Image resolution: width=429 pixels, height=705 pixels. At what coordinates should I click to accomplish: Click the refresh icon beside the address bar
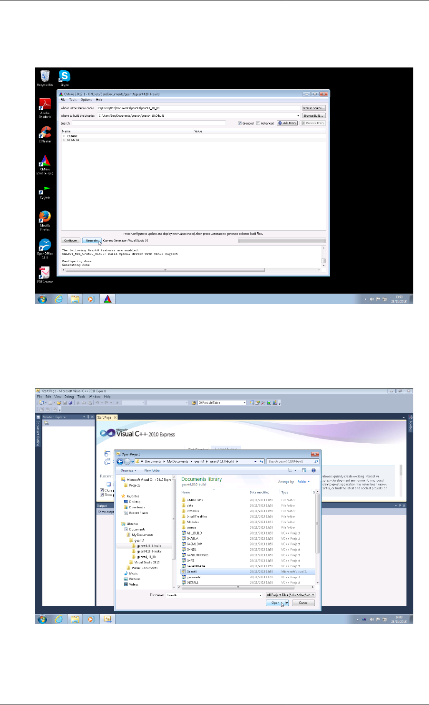262,461
